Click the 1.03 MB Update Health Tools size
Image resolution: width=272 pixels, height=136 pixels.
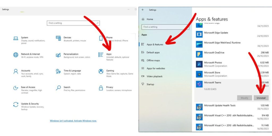(x=265, y=105)
